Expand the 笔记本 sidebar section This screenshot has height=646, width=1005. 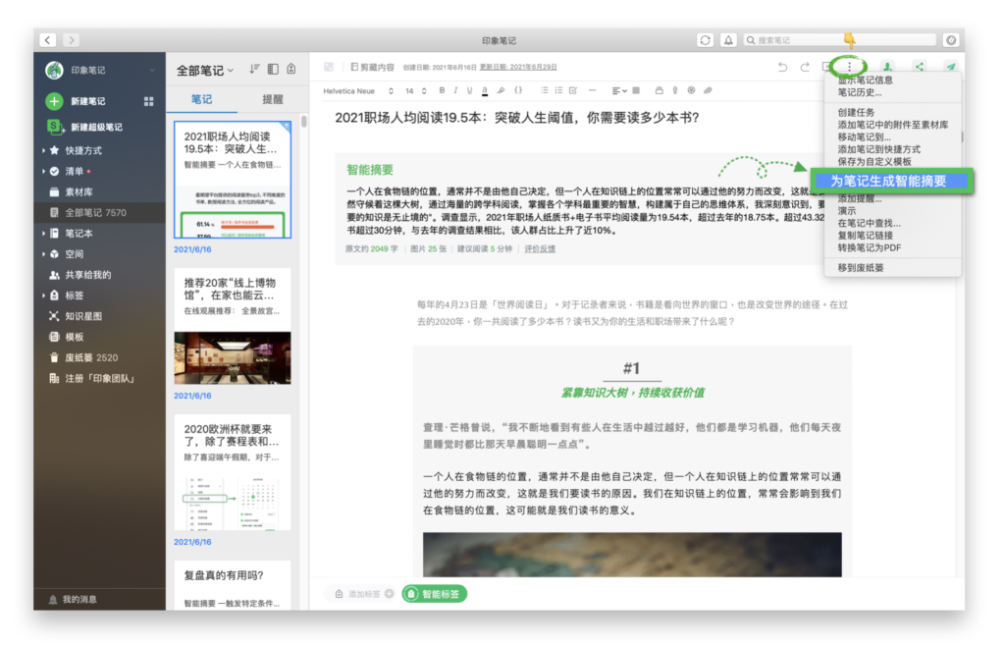tap(43, 234)
